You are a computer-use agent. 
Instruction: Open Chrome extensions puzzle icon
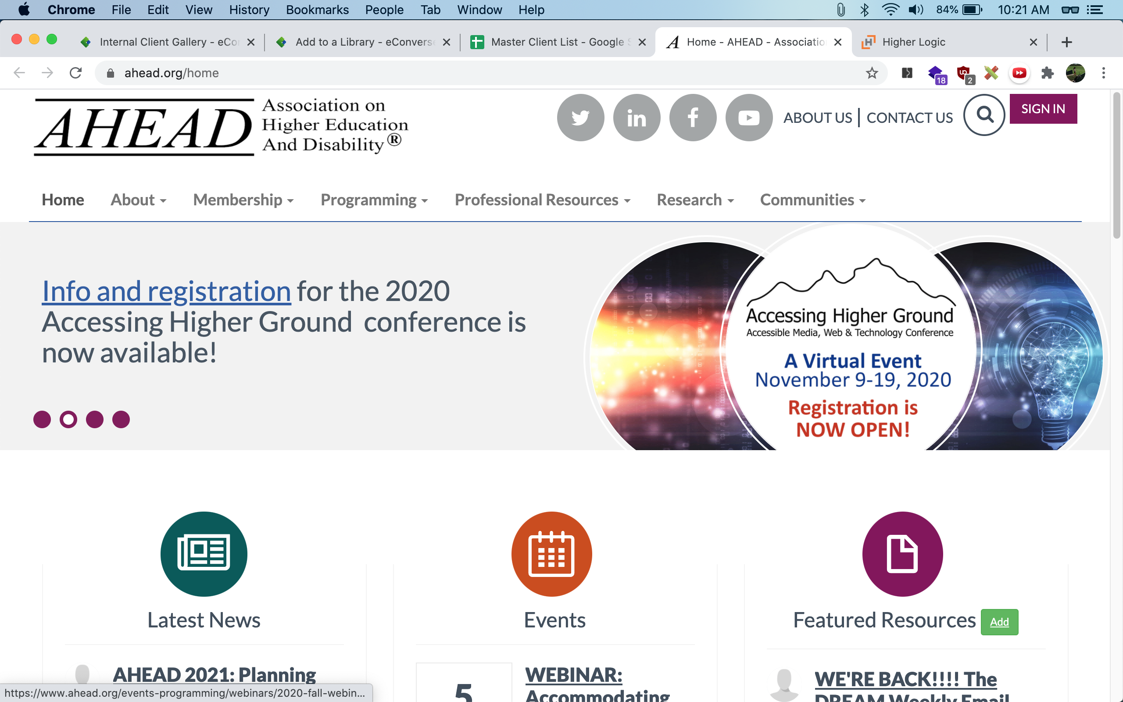[1047, 73]
